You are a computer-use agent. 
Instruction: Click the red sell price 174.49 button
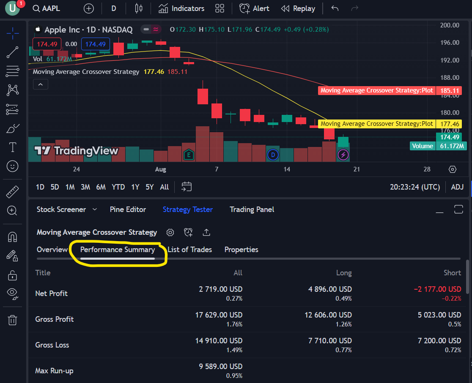[x=47, y=44]
